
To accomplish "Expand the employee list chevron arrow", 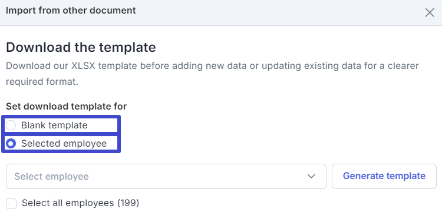I will 311,177.
